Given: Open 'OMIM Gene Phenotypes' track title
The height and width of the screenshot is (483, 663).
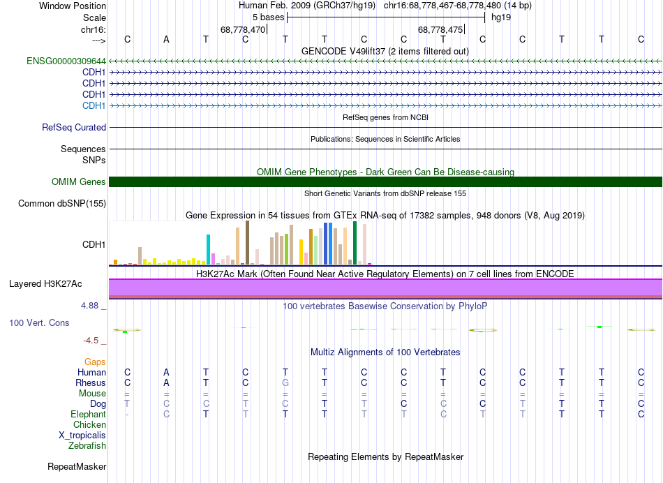Looking at the screenshot, I should pos(385,172).
